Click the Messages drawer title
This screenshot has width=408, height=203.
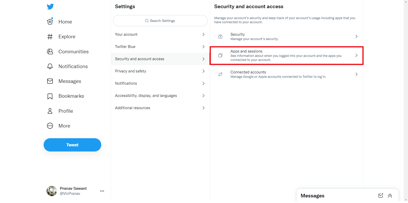click(x=312, y=196)
